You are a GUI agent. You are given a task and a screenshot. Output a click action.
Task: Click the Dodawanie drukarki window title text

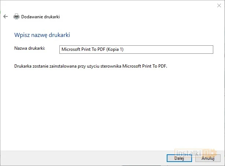click(40, 17)
